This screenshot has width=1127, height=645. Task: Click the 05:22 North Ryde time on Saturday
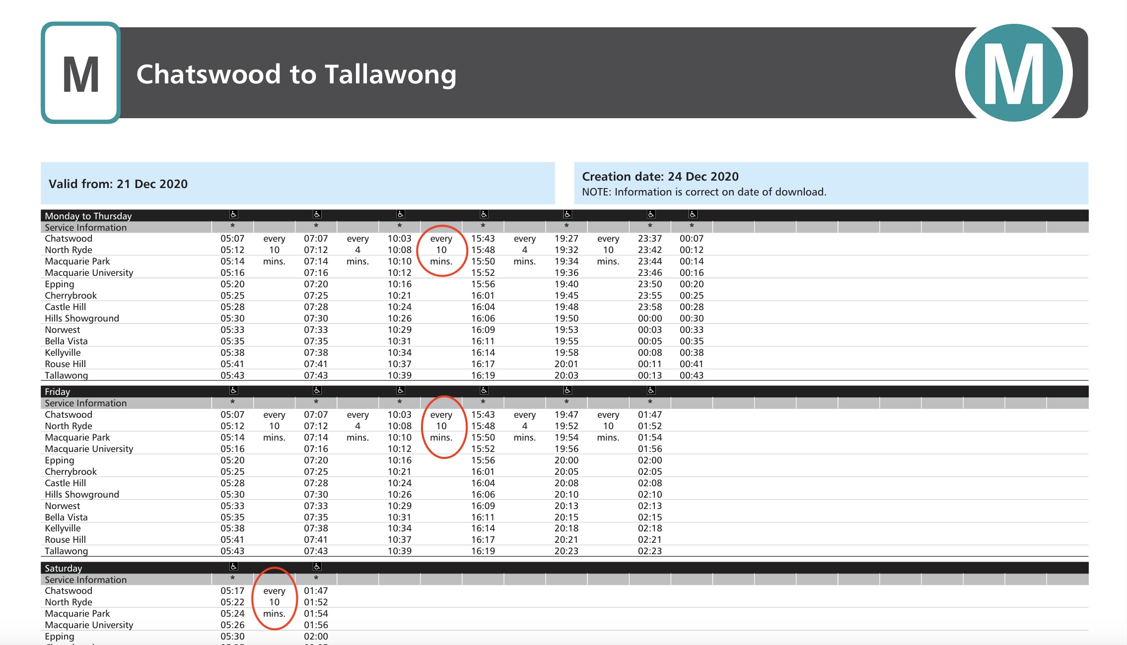(x=232, y=602)
